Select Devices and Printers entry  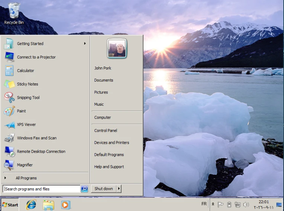tap(112, 143)
